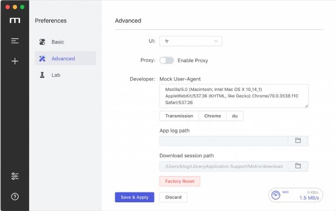
Task: Click the help question mark icon
Action: [15, 196]
